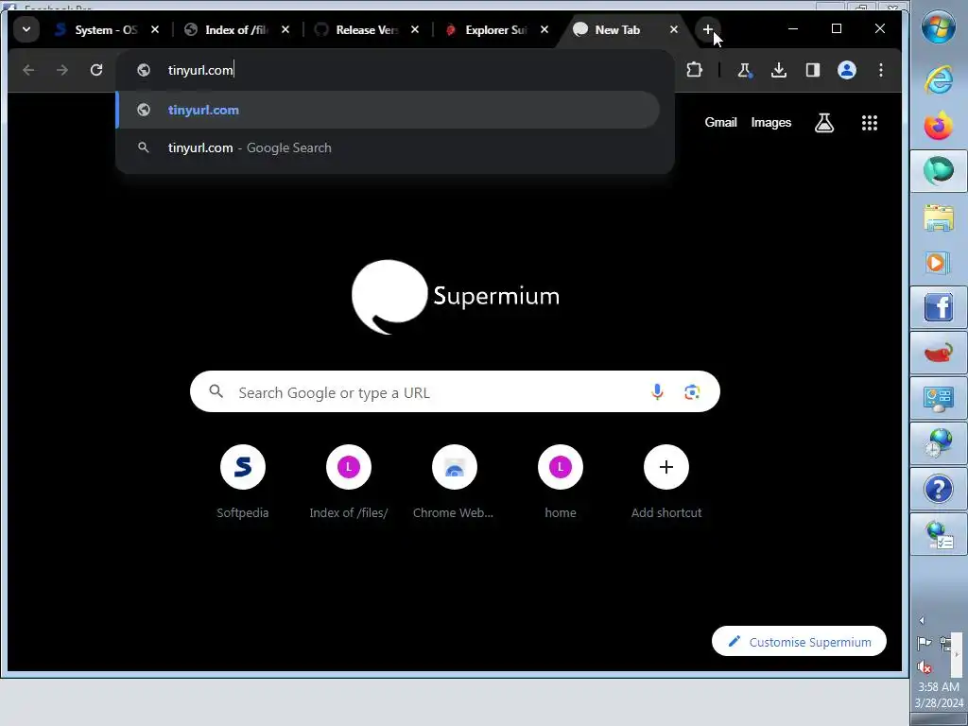The width and height of the screenshot is (968, 726).
Task: Switch to the Explorer Suite tab
Action: click(495, 29)
